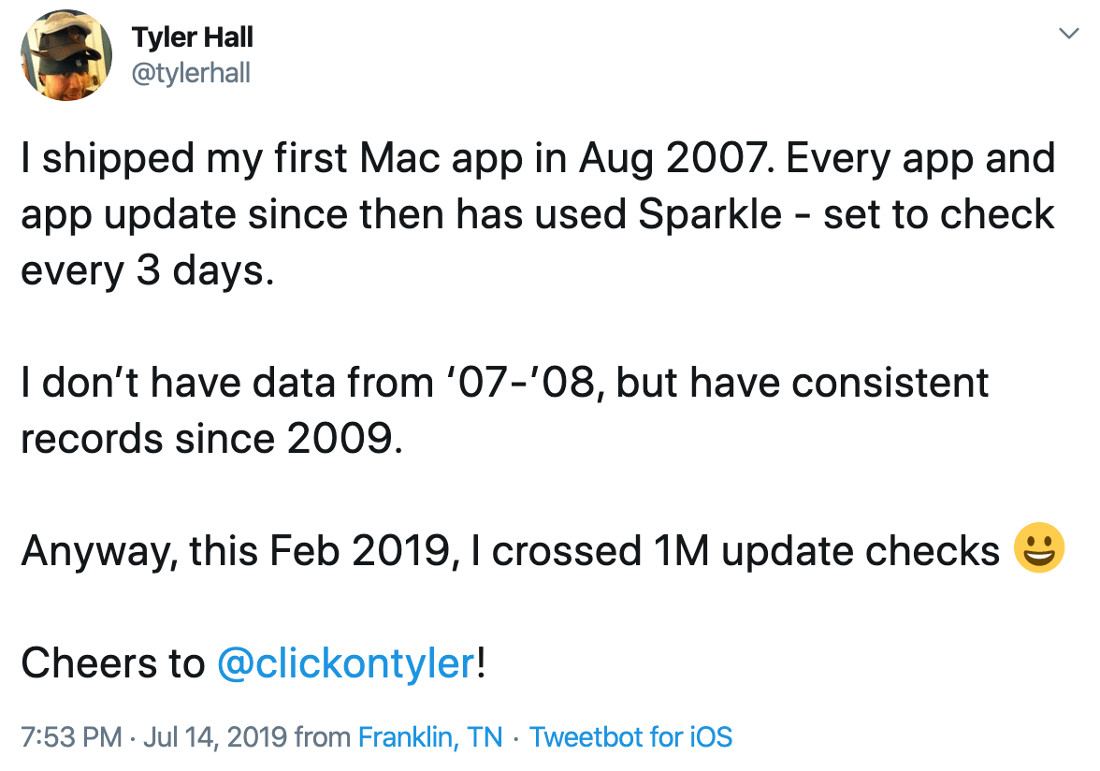Open the Tweetbot for iOS source link
The image size is (1100, 771).
point(630,737)
